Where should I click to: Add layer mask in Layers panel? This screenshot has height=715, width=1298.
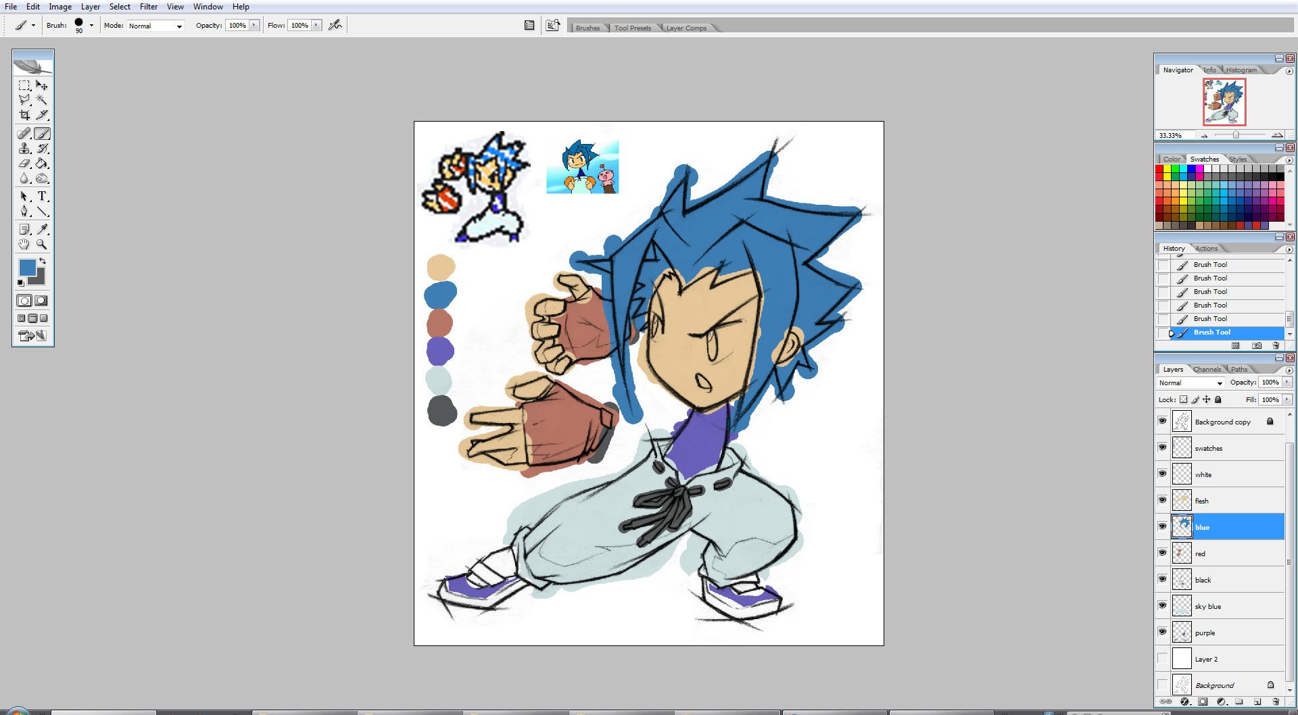[1203, 702]
